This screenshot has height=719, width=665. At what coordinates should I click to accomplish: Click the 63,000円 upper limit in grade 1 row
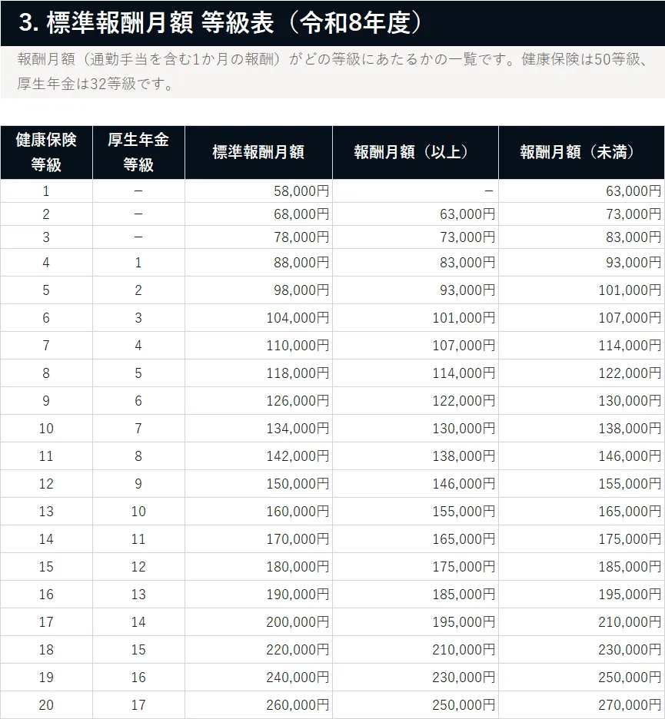581,191
